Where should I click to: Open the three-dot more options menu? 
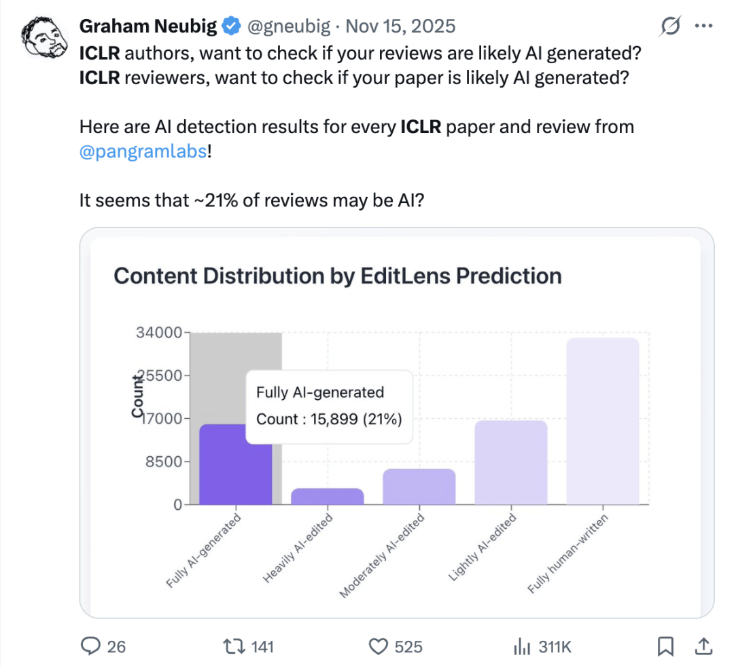[x=703, y=26]
